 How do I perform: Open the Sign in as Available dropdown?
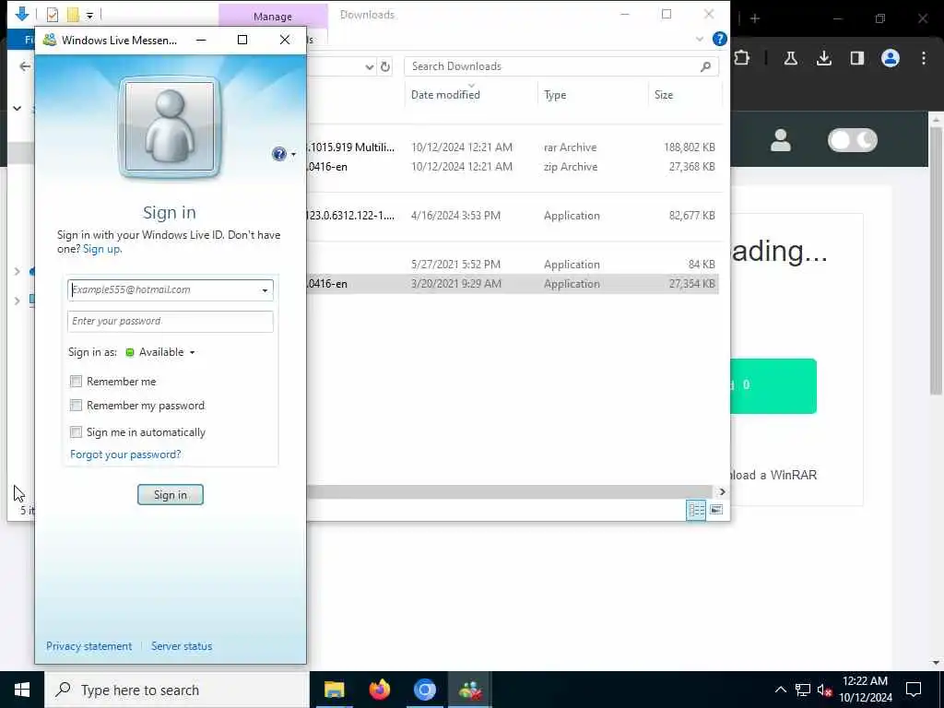[160, 352]
